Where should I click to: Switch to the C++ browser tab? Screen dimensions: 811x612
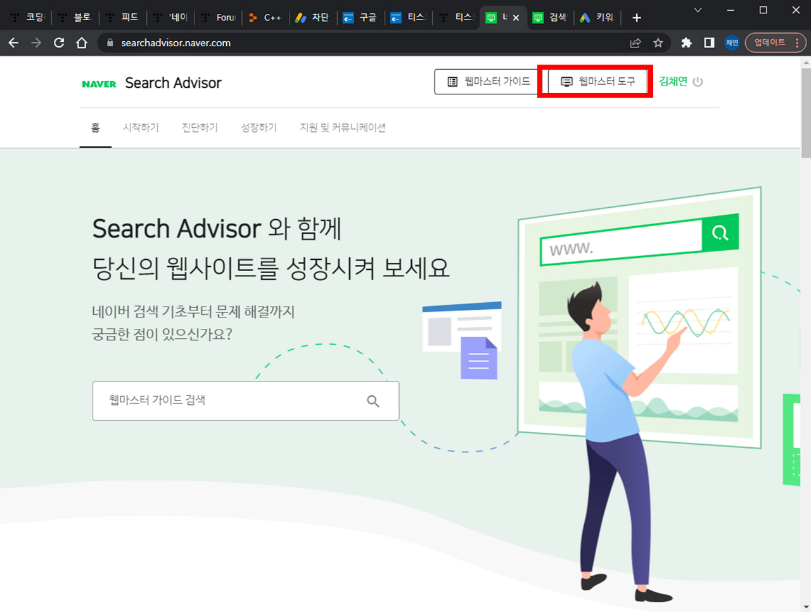point(266,18)
